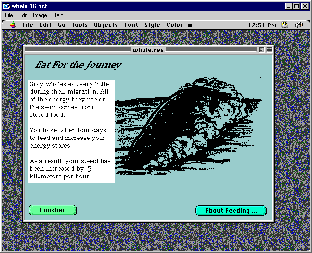Open the Help balloon question mark icon
This screenshot has height=253, width=312.
pyautogui.click(x=285, y=25)
